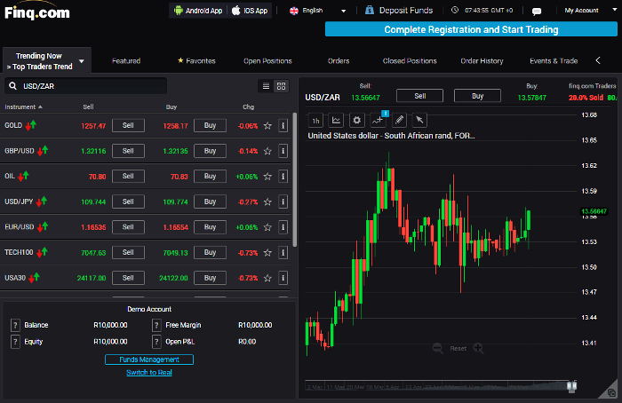Switch instruments to grid view

point(282,86)
